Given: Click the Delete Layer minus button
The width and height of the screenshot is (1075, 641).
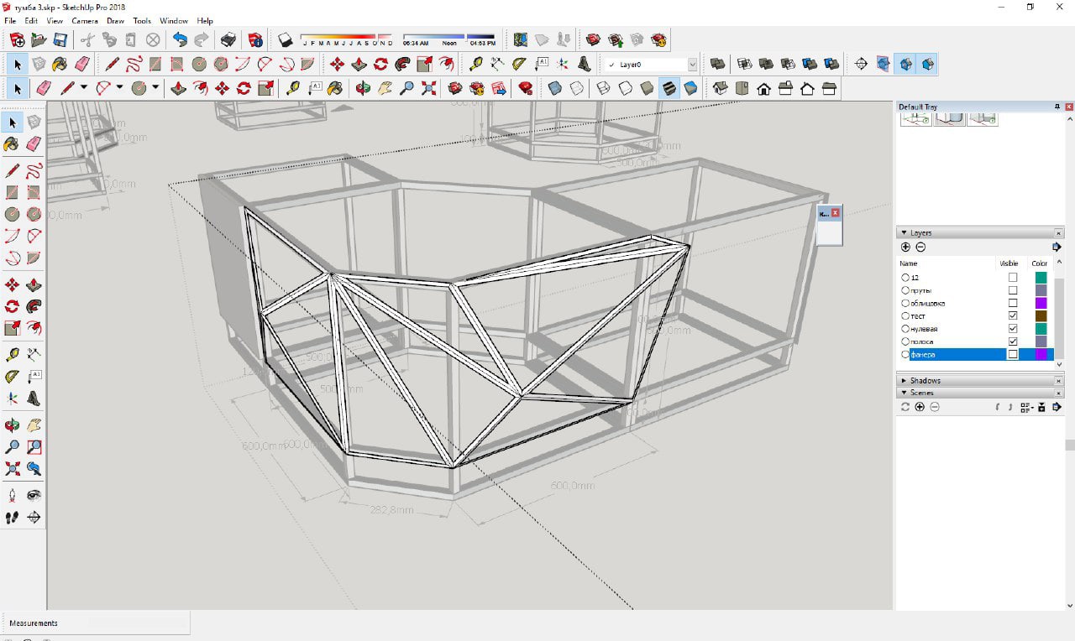Looking at the screenshot, I should pyautogui.click(x=920, y=247).
